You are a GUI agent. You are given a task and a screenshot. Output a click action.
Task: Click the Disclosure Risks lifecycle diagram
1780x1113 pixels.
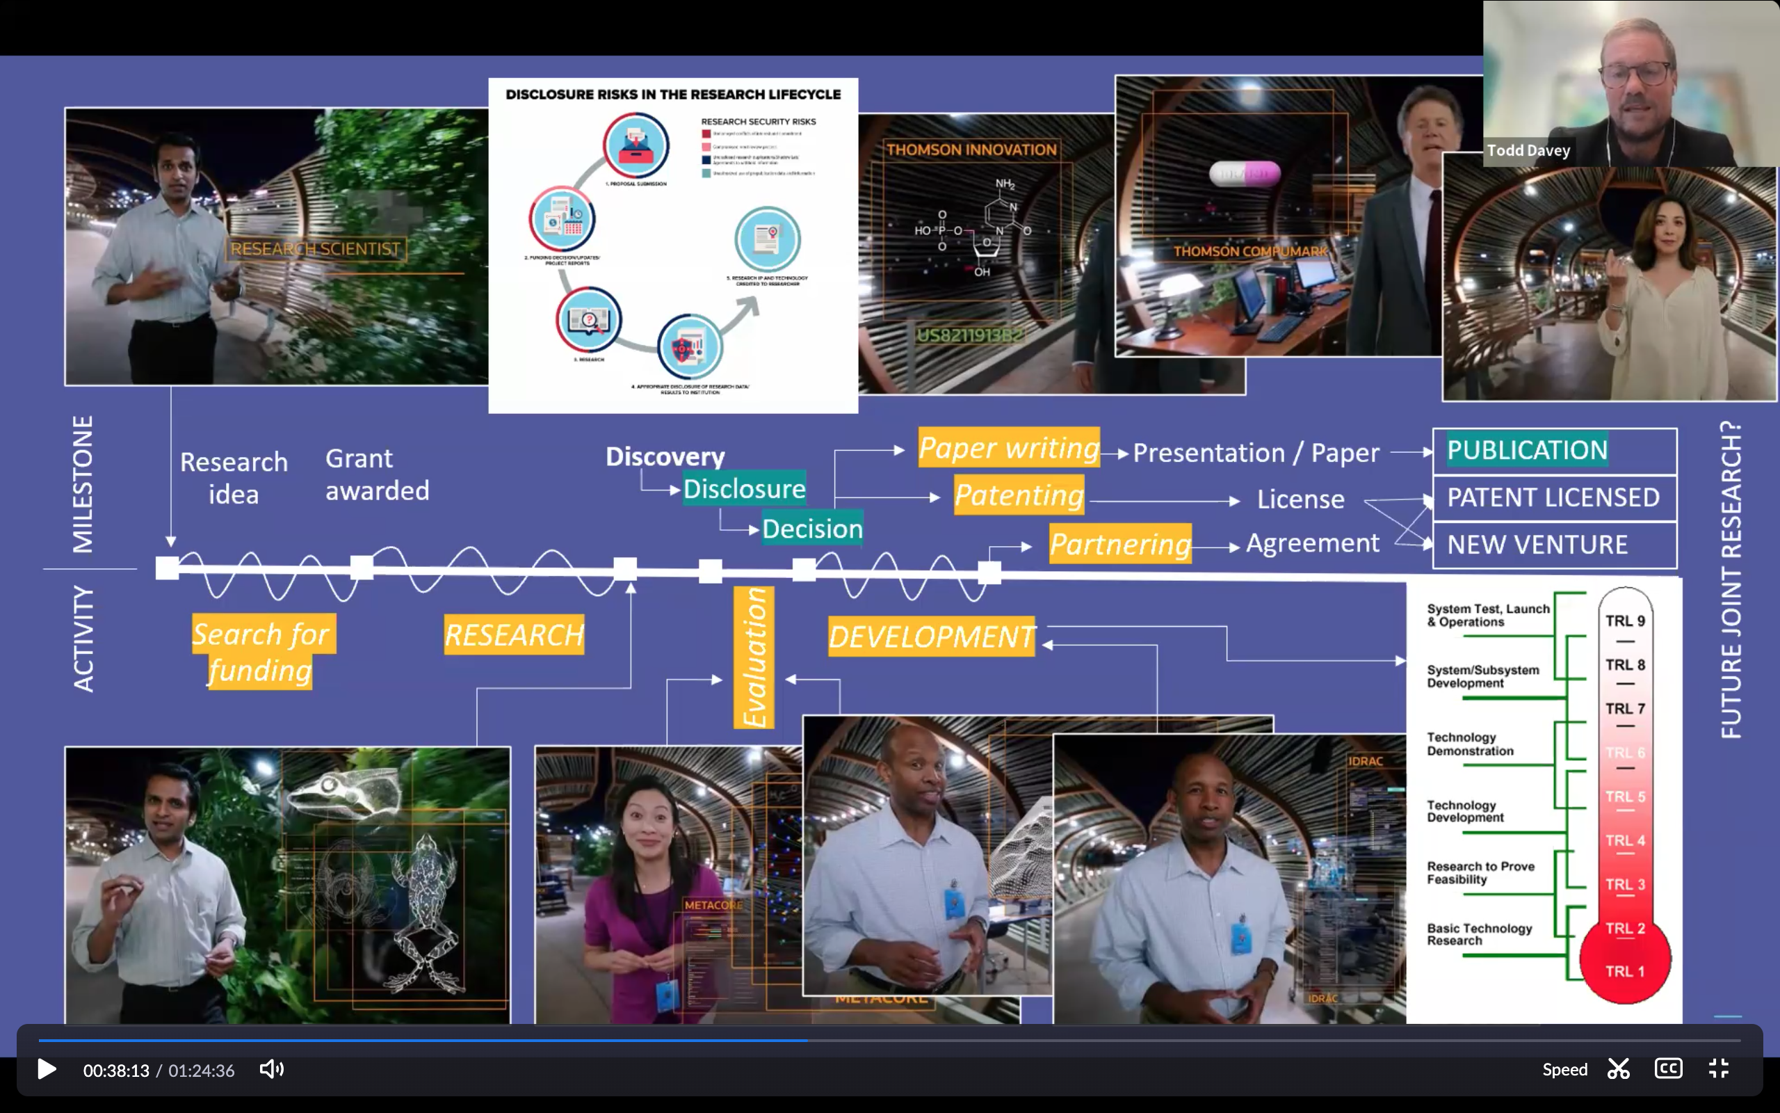673,245
